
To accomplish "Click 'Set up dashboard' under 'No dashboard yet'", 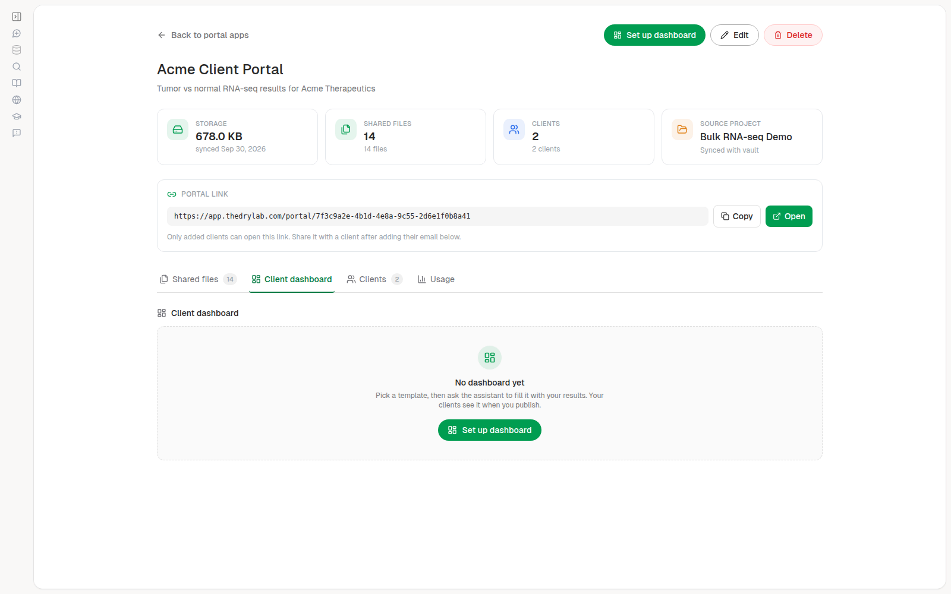I will pyautogui.click(x=490, y=430).
